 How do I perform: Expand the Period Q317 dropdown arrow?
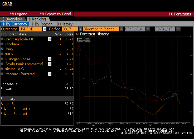[x=80, y=29]
